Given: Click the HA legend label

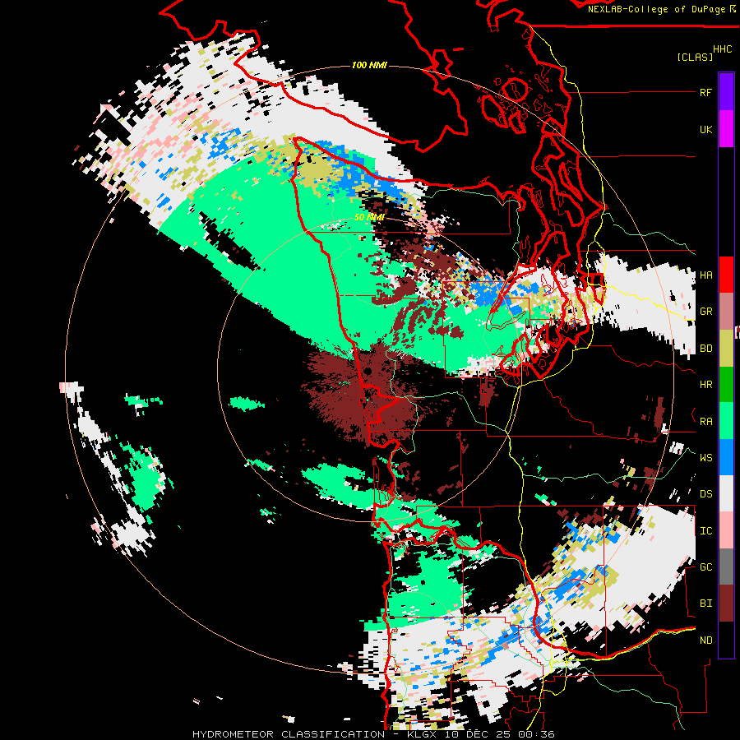Looking at the screenshot, I should (x=705, y=275).
